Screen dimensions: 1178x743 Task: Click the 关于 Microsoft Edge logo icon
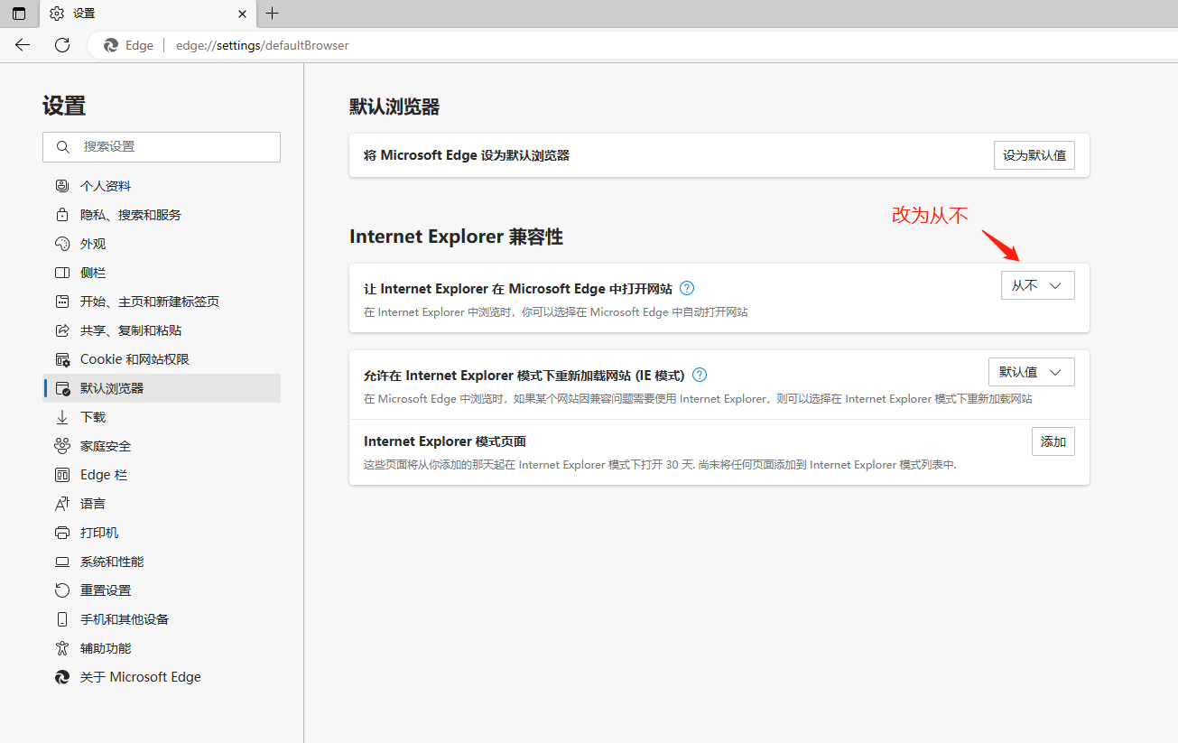click(x=62, y=677)
